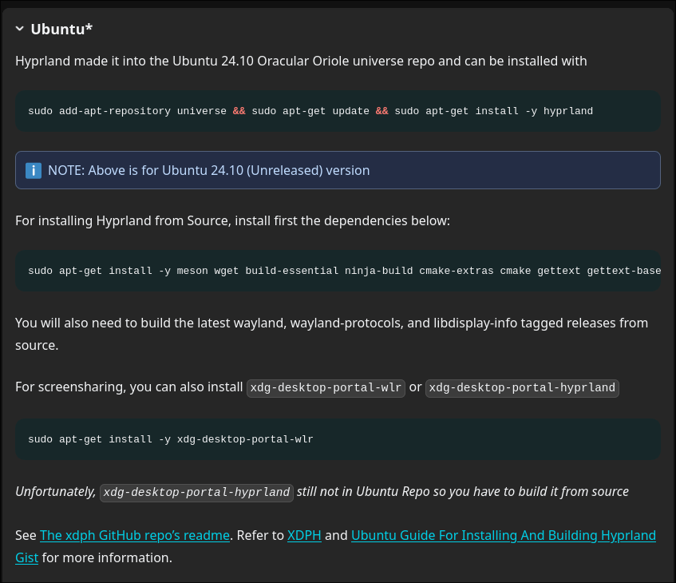Click the xdg-desktop-portal-wlr install code block
The width and height of the screenshot is (676, 583).
pyautogui.click(x=338, y=439)
